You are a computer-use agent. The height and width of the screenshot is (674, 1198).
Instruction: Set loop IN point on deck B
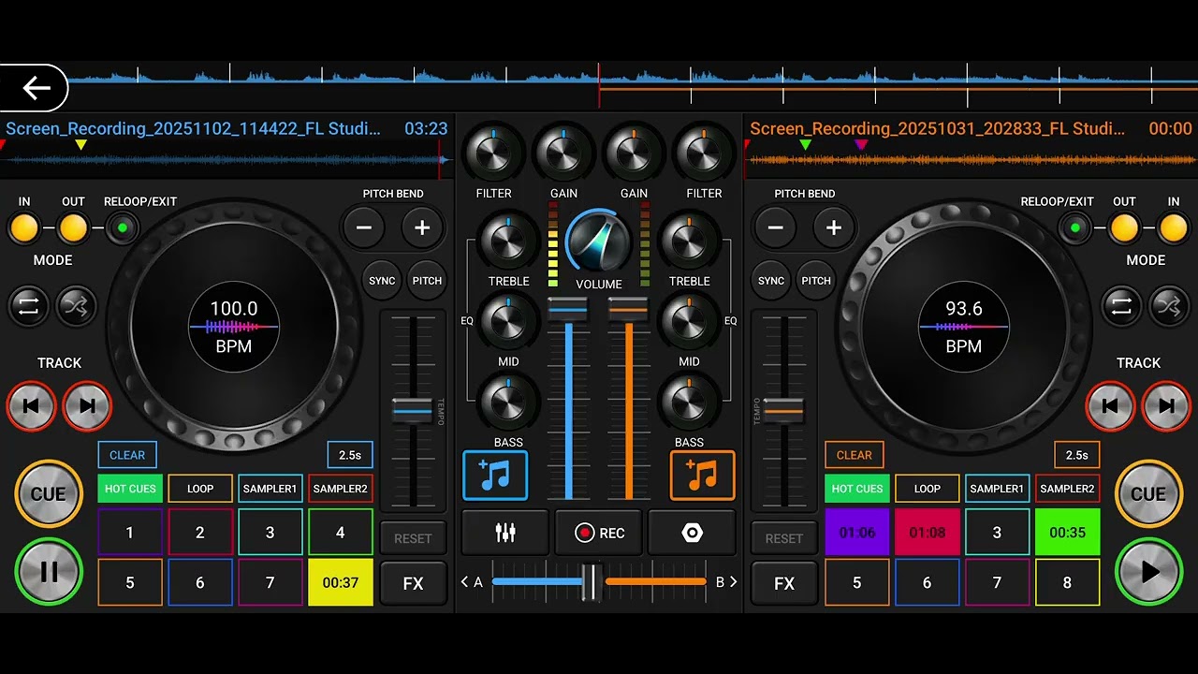[x=1174, y=227]
